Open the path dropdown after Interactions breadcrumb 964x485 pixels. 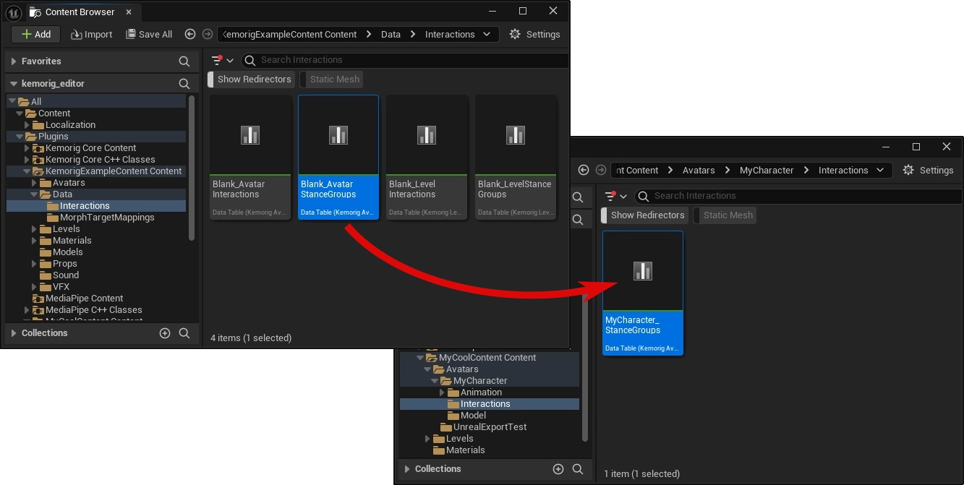pyautogui.click(x=487, y=34)
